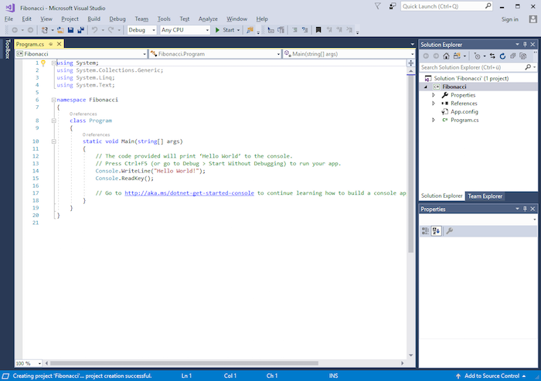Click the Solution Explorer search magnifier icon
Viewport: 541px width, 381px height.
[x=528, y=67]
